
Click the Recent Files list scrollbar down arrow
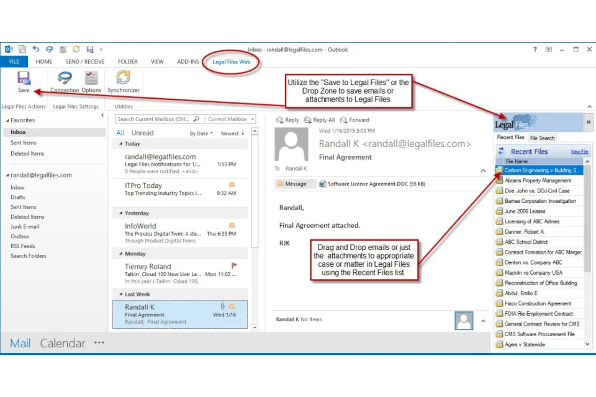point(587,344)
